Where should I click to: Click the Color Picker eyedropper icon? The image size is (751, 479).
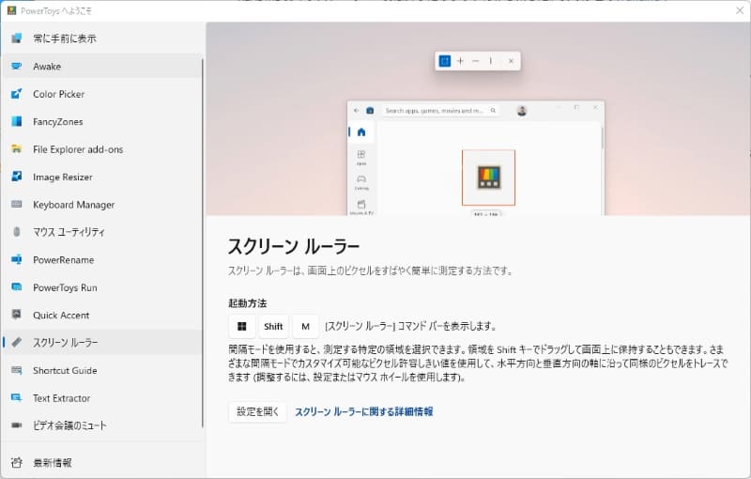click(16, 94)
